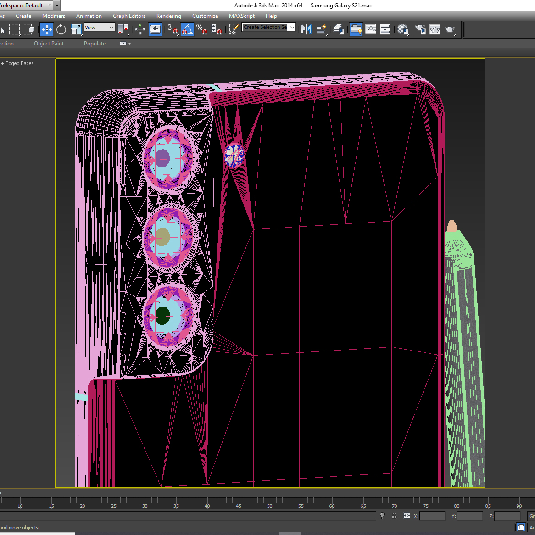
Task: Open the MAXScript menu
Action: (241, 16)
